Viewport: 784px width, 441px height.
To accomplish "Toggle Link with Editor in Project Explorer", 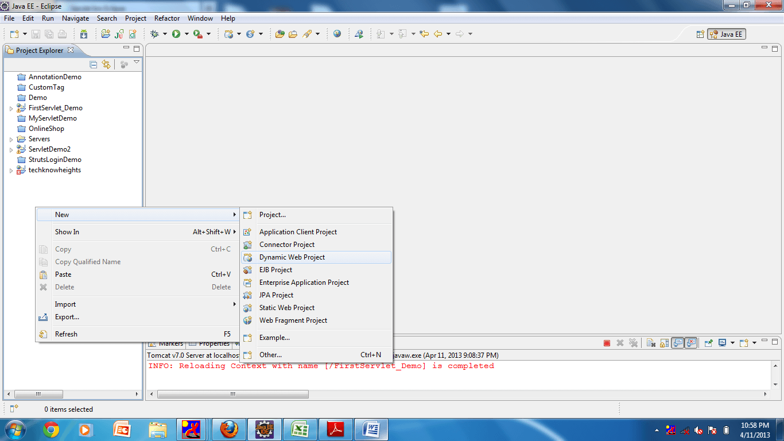I will click(x=106, y=64).
